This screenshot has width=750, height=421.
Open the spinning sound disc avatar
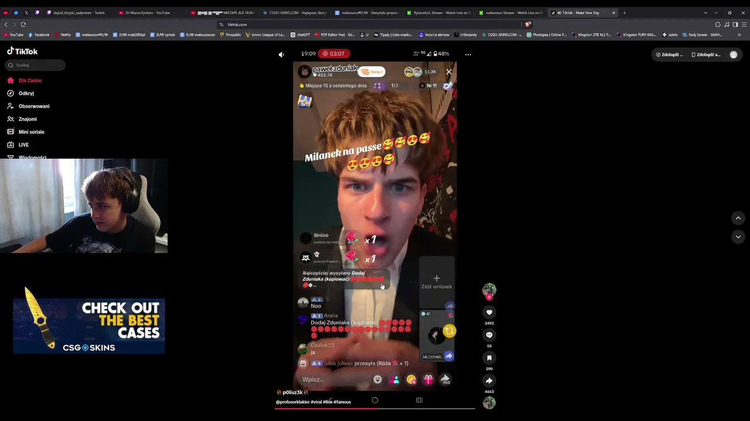(x=489, y=403)
